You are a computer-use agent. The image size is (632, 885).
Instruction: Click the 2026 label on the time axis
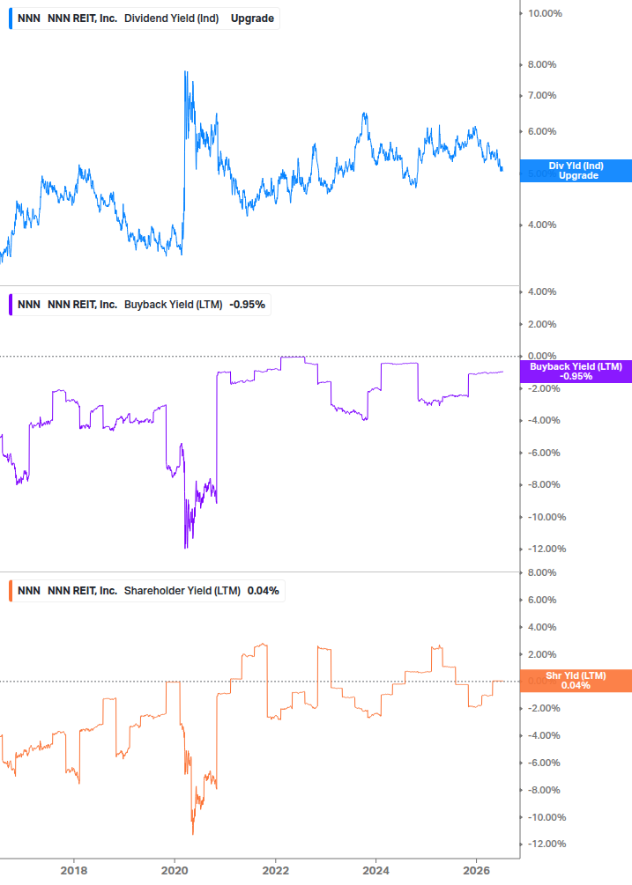477,870
